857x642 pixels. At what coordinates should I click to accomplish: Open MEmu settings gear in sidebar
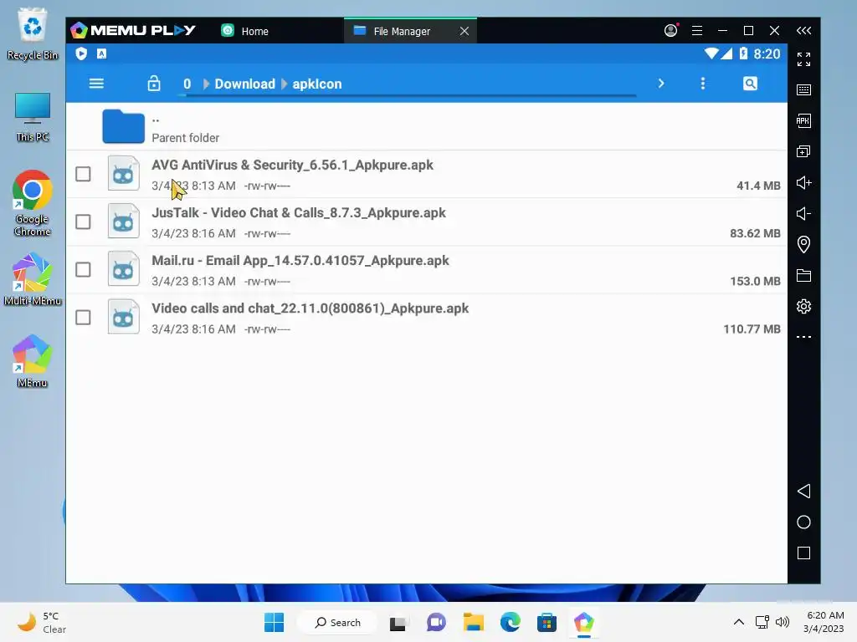(803, 306)
